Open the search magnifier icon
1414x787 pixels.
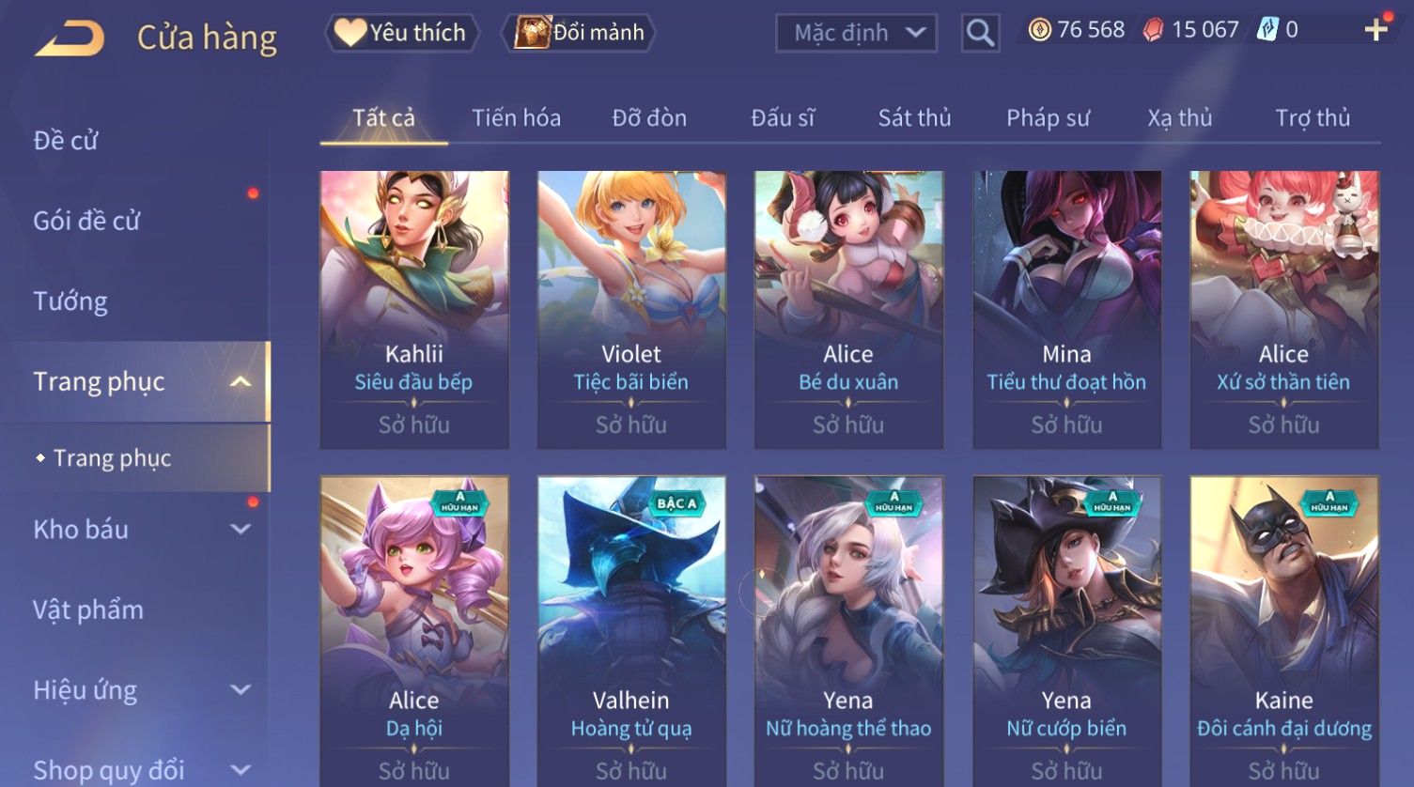pyautogui.click(x=980, y=34)
